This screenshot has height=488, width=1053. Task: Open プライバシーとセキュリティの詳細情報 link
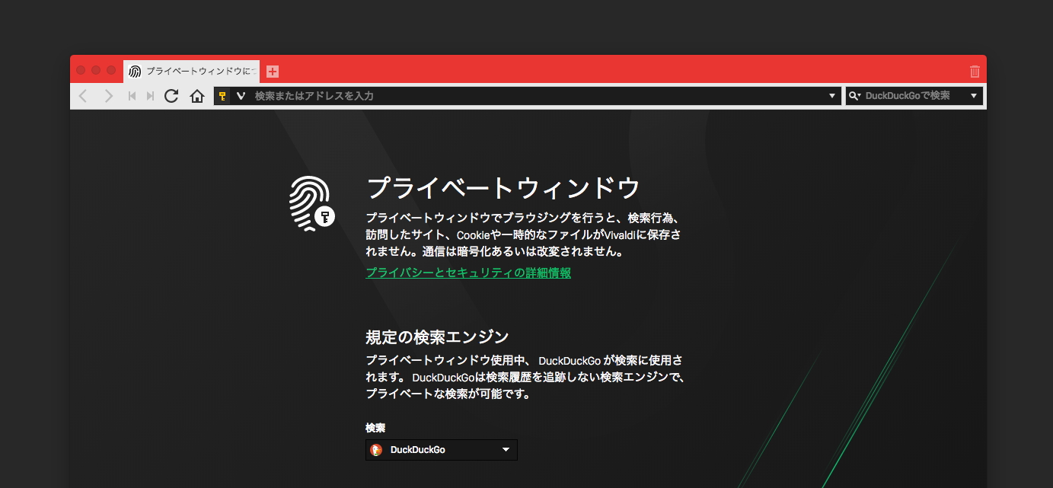click(468, 273)
